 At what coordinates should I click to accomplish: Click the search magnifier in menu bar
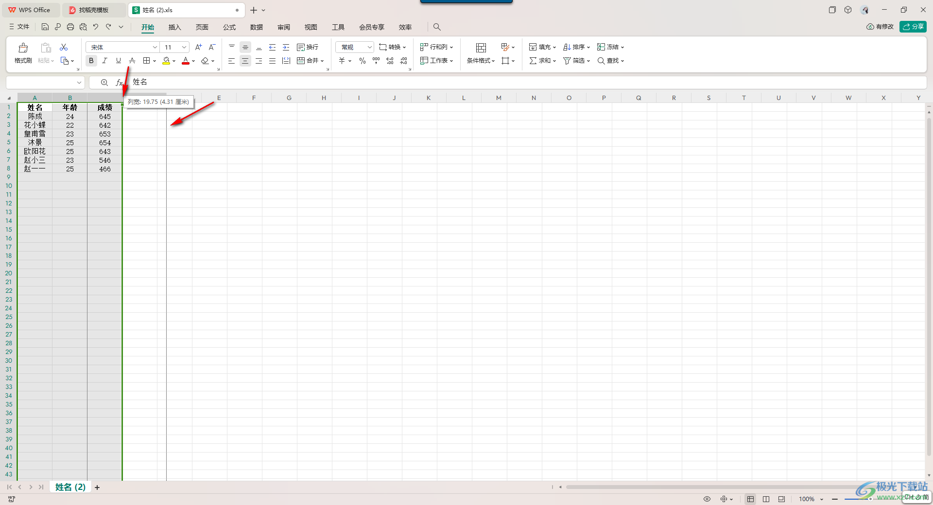pyautogui.click(x=437, y=27)
